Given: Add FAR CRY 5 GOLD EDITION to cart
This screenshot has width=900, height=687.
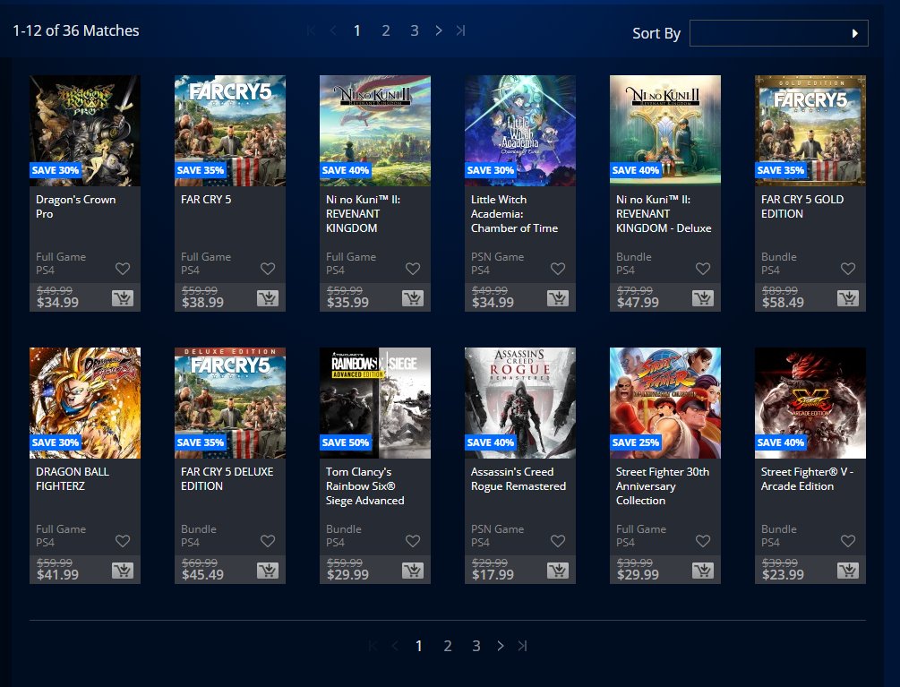Looking at the screenshot, I should coord(848,298).
